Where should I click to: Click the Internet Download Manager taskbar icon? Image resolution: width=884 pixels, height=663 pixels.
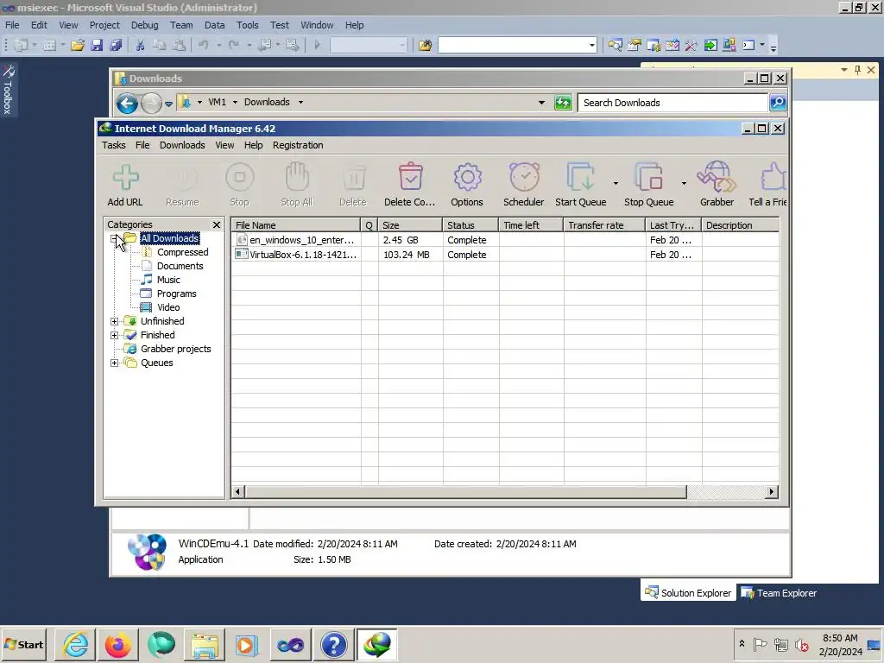pyautogui.click(x=376, y=645)
